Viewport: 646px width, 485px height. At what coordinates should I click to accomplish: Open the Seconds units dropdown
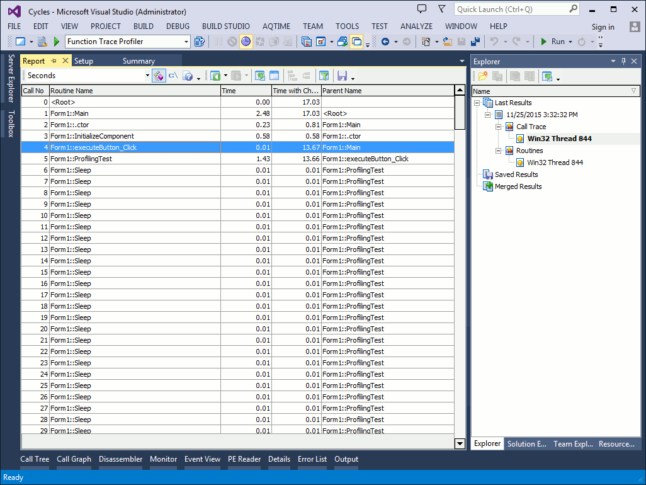(147, 76)
